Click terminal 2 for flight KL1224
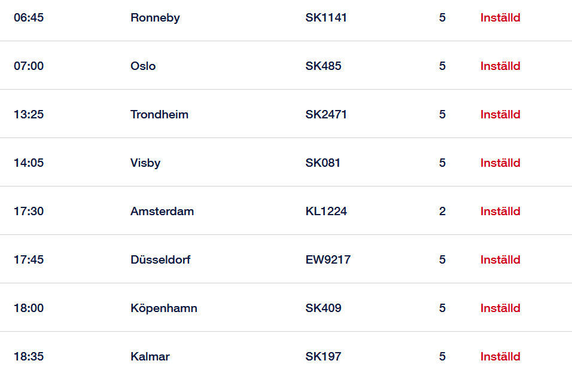 click(442, 212)
